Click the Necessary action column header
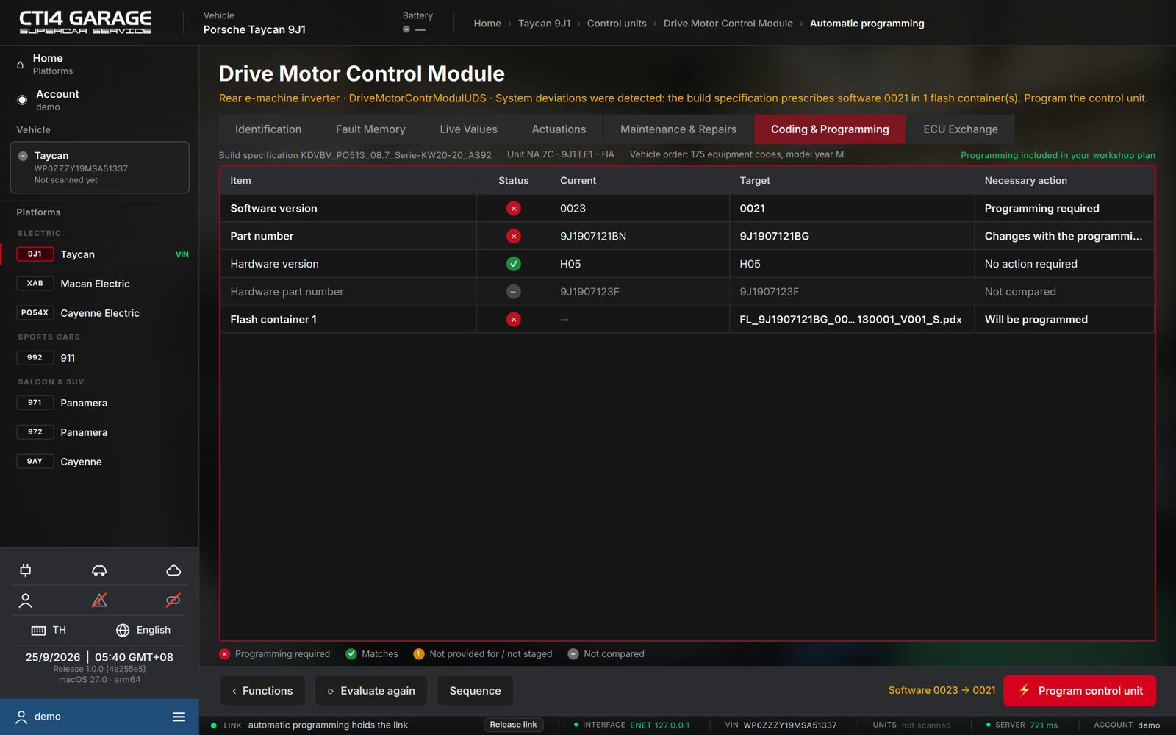The image size is (1176, 735). 1026,181
